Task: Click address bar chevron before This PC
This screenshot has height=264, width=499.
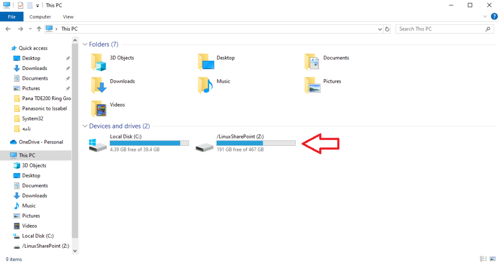Action: point(57,29)
